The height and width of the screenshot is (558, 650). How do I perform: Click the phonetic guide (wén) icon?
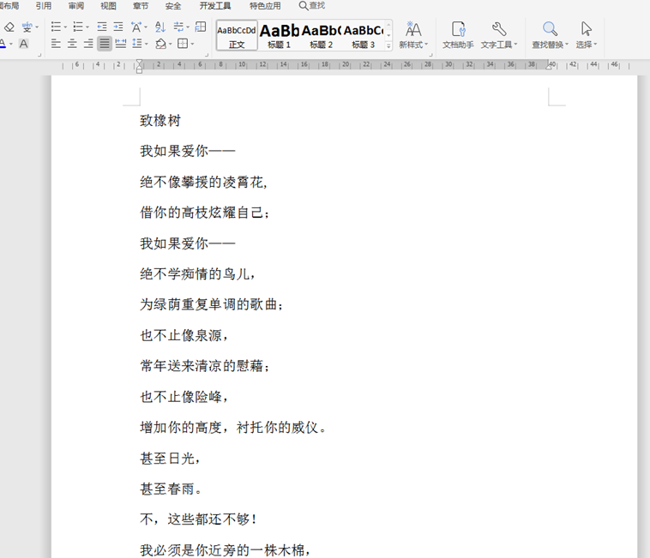tap(27, 27)
